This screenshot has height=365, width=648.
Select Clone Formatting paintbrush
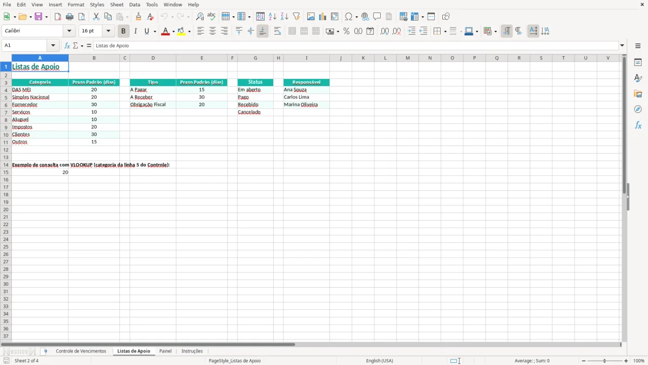(x=139, y=17)
